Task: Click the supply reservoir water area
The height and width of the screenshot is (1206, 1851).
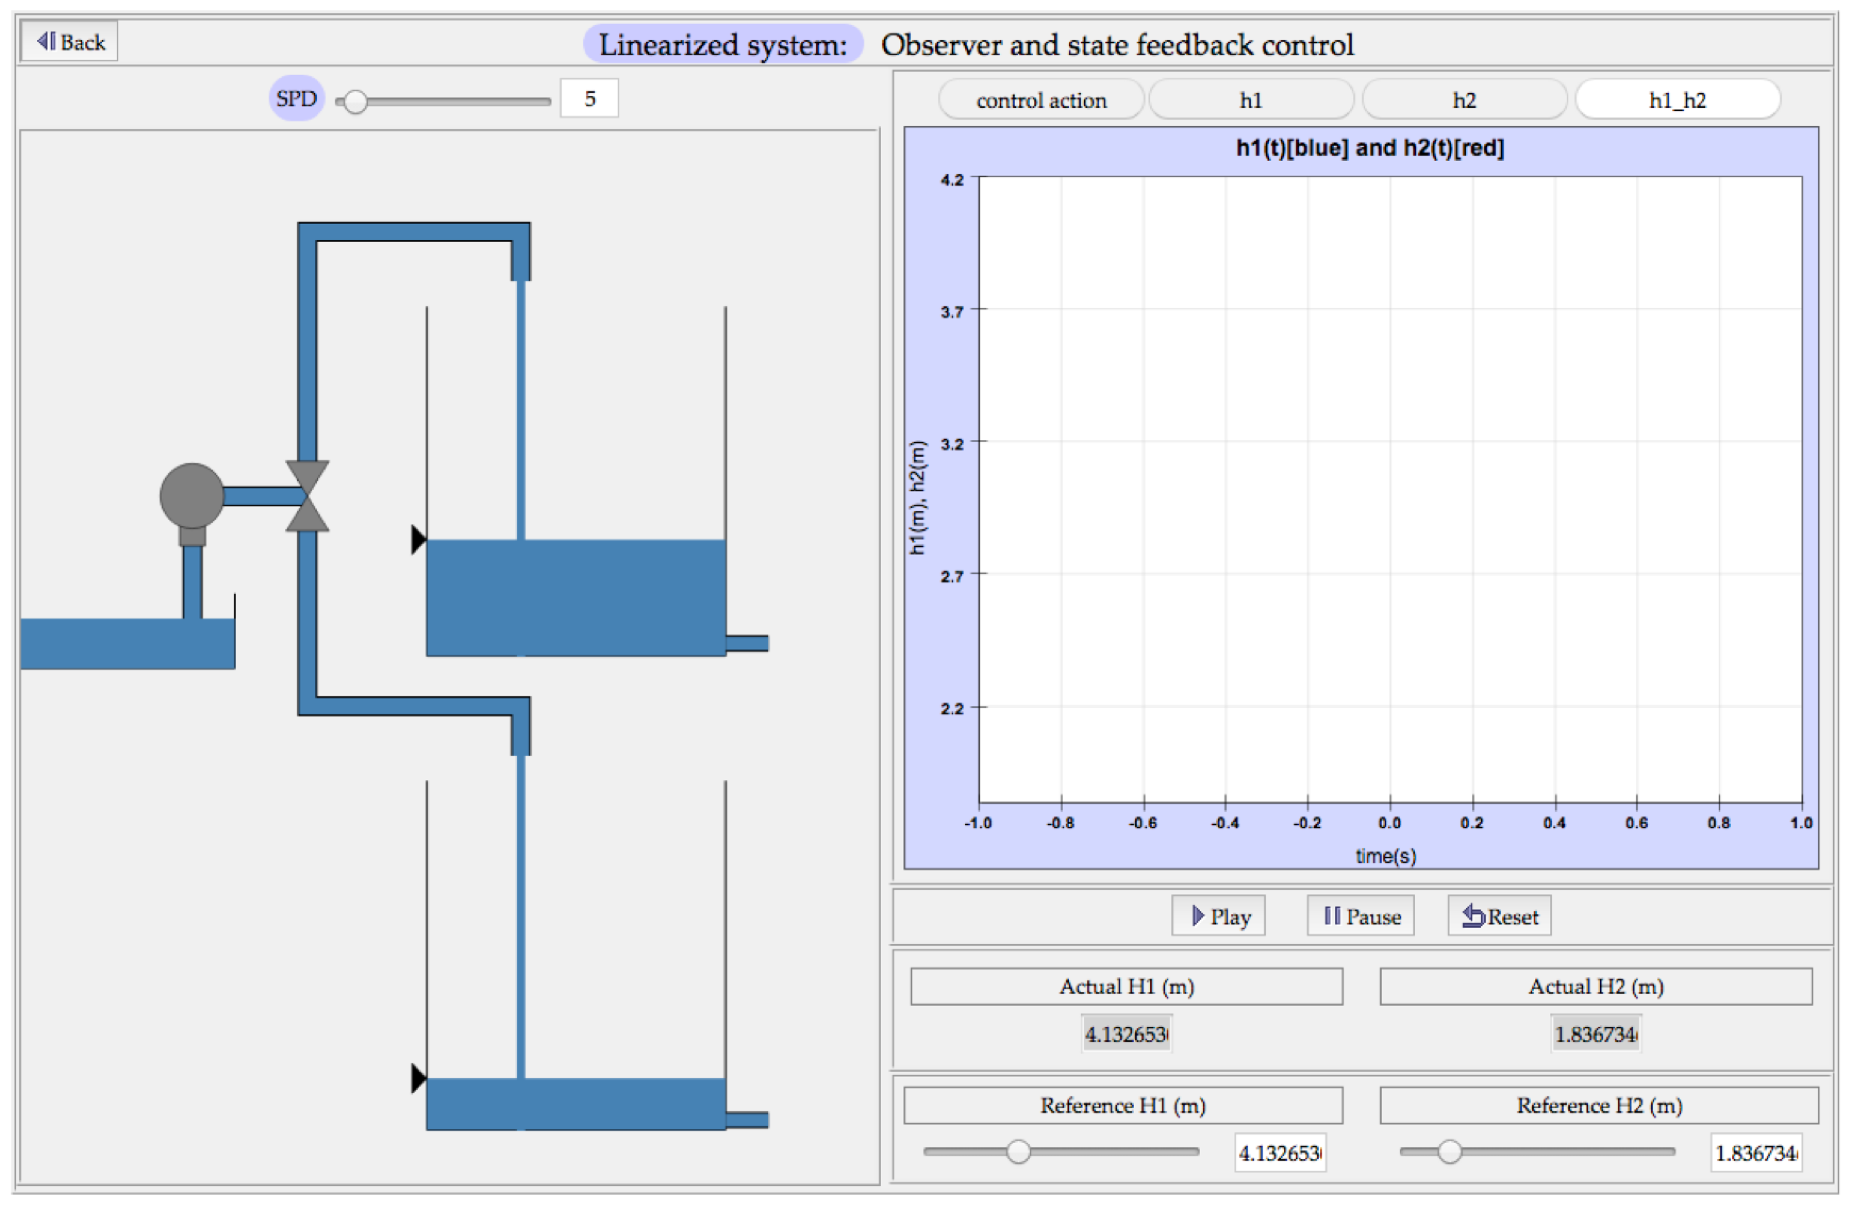Action: (109, 643)
